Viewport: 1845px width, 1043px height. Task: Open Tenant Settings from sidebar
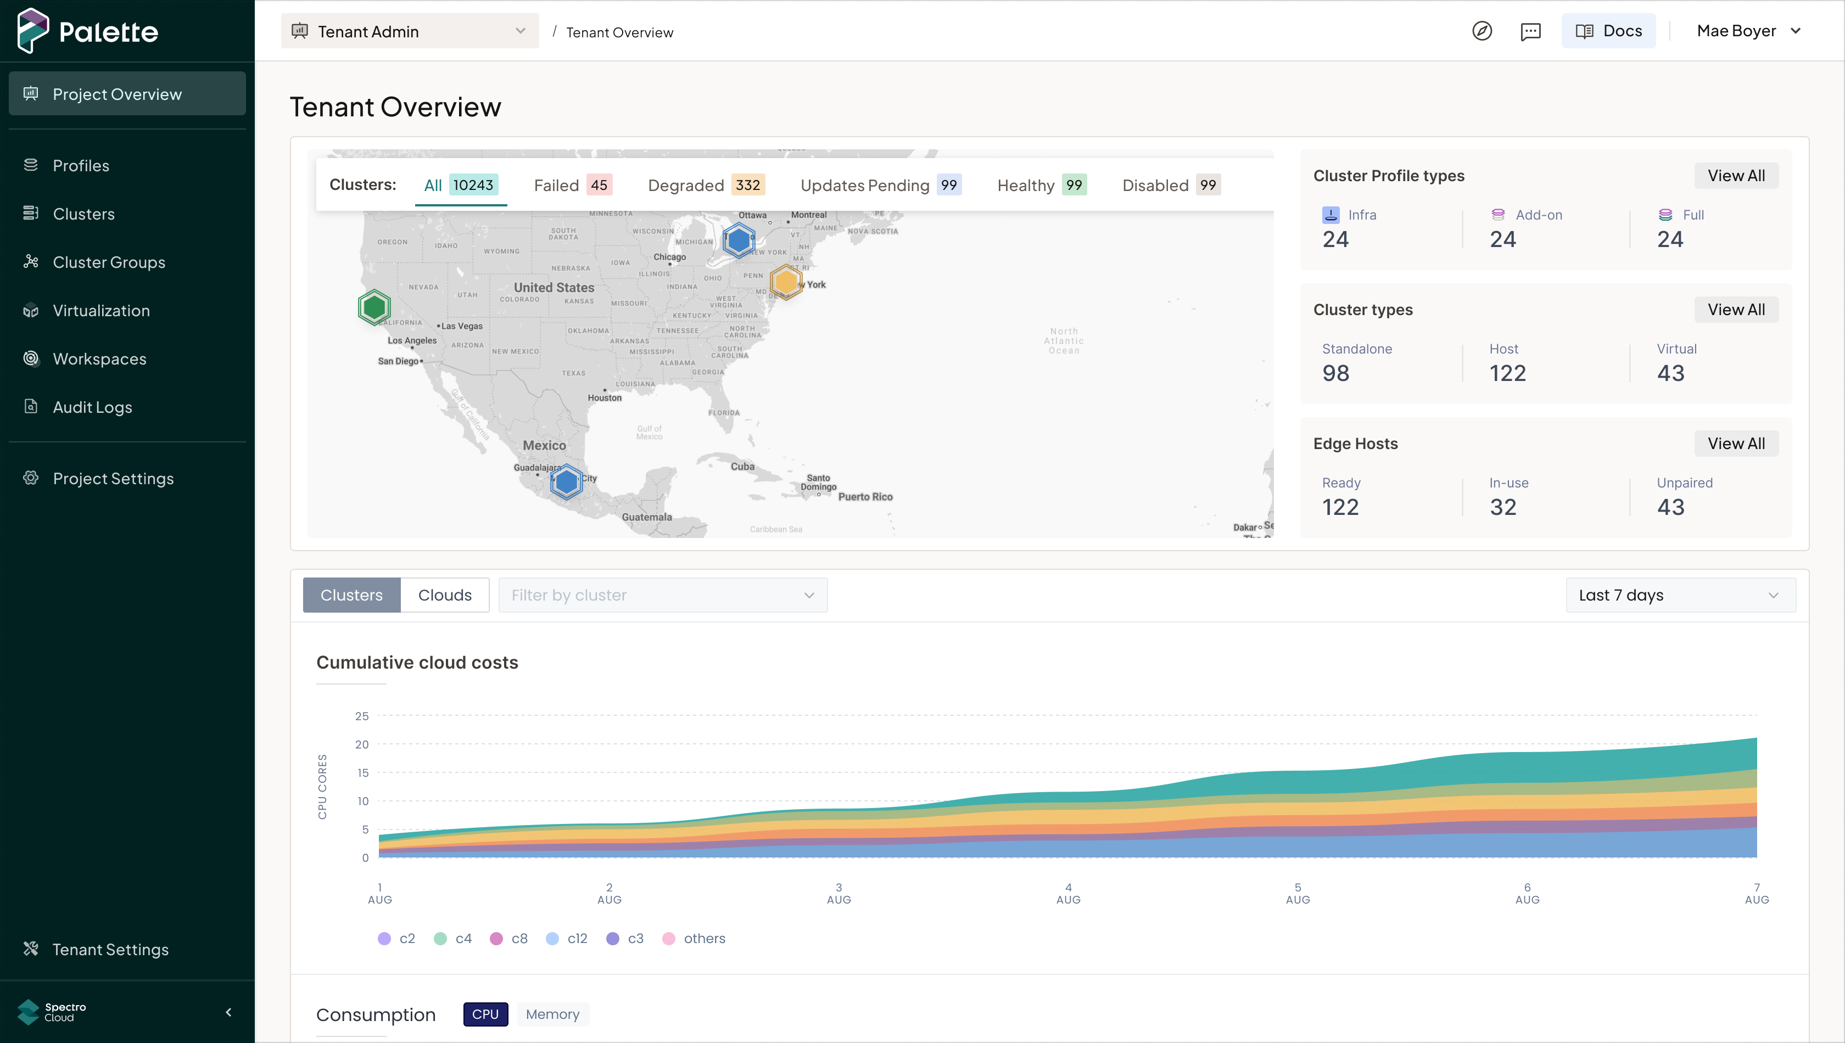[x=110, y=949]
